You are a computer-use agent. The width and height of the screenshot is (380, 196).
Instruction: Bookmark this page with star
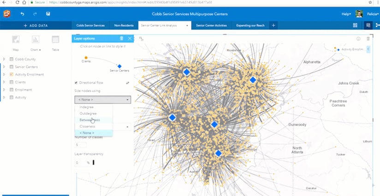[370, 2]
